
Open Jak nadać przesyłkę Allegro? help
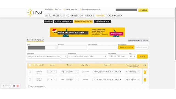click(x=138, y=40)
